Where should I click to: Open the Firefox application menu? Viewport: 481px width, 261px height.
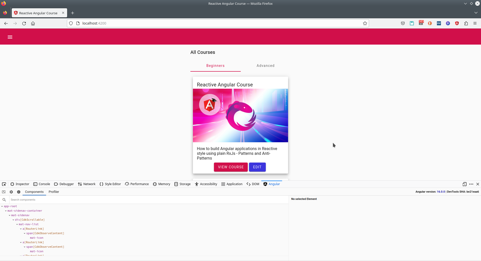(x=475, y=23)
